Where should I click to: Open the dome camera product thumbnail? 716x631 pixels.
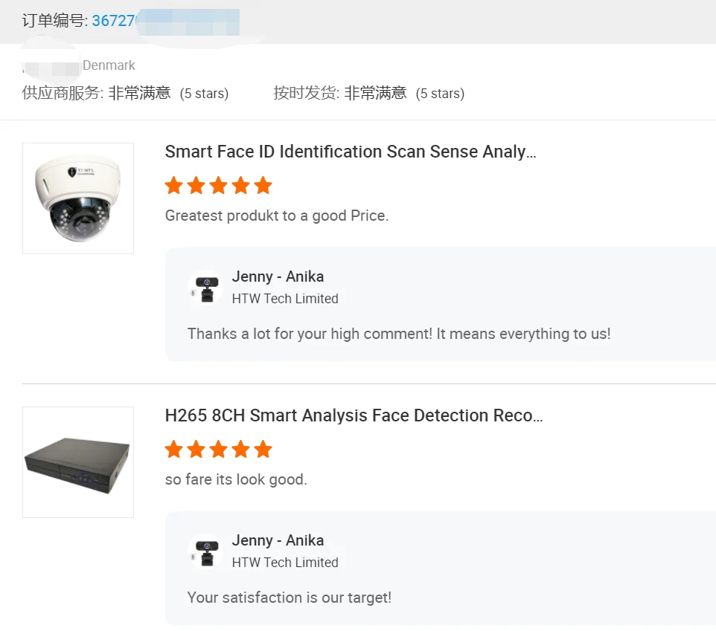tap(78, 198)
